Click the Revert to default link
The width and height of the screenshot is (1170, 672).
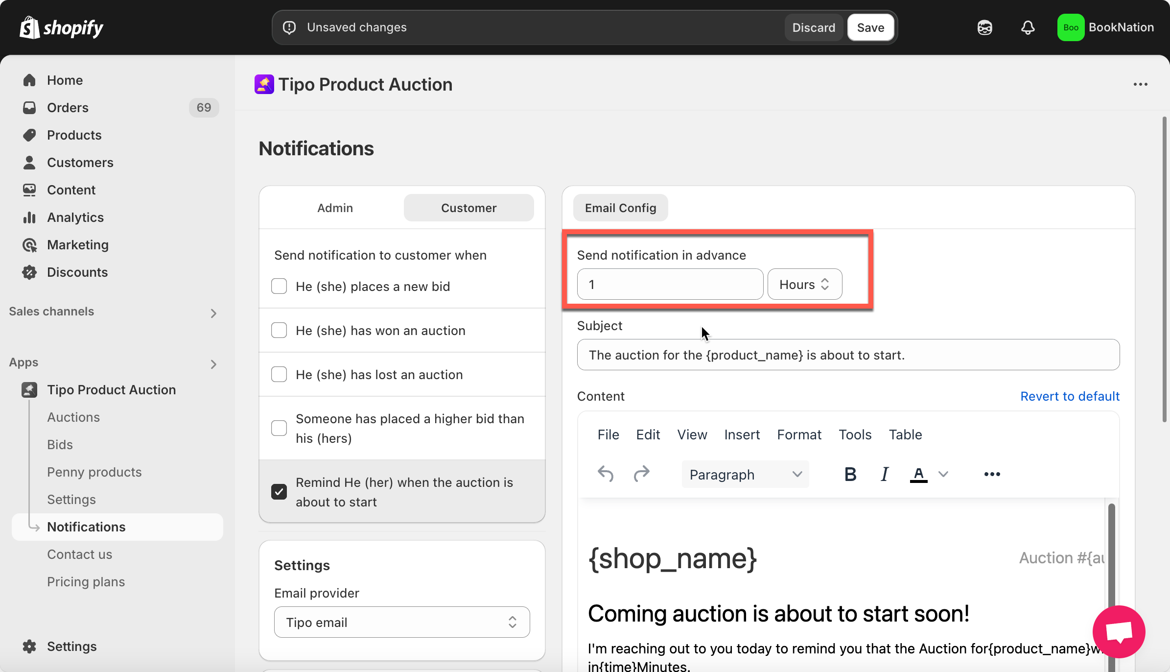click(1070, 396)
